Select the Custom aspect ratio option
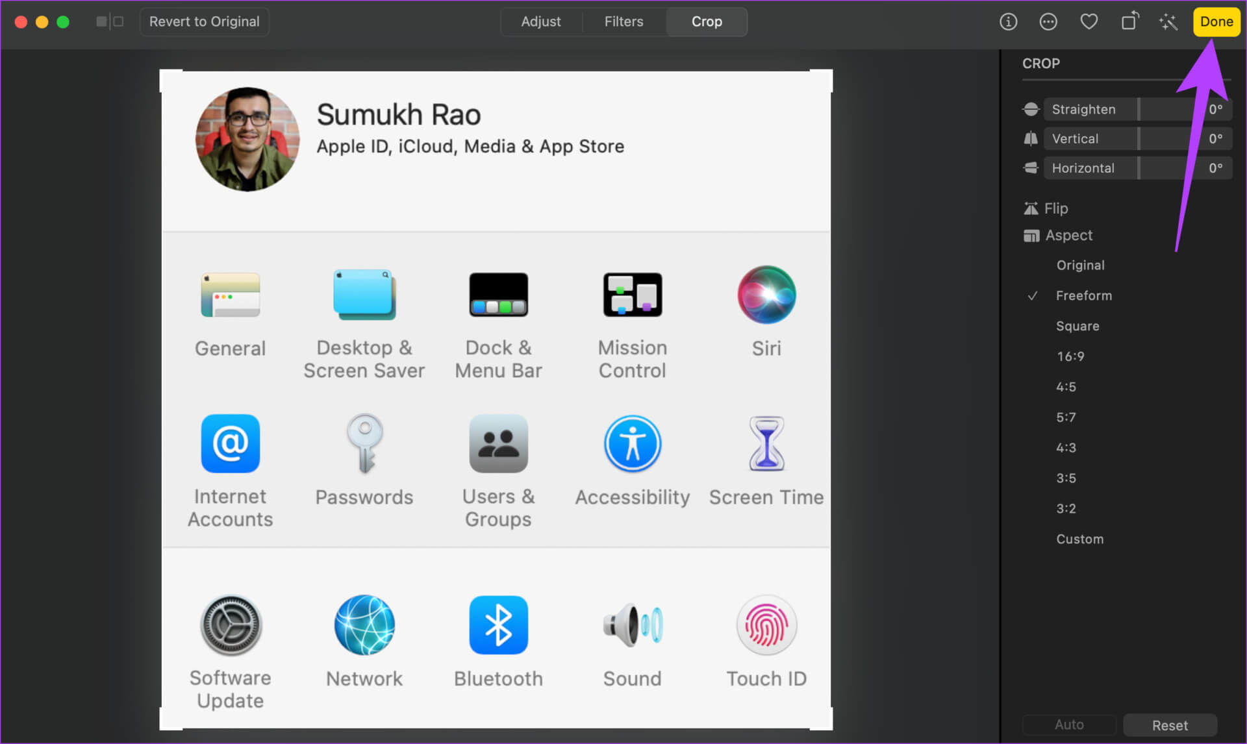This screenshot has width=1247, height=744. [1079, 539]
